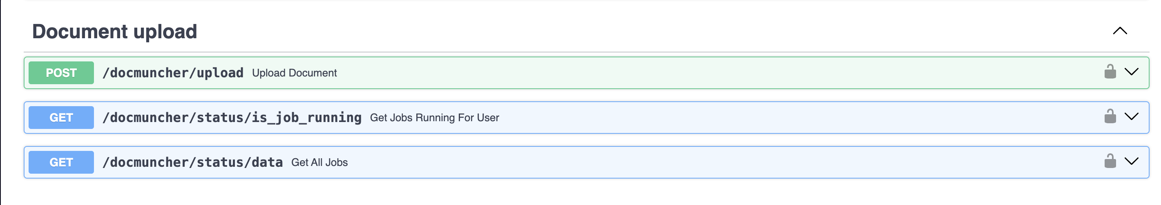Click the /docmuncher/upload path link
The image size is (1161, 205).
[173, 73]
